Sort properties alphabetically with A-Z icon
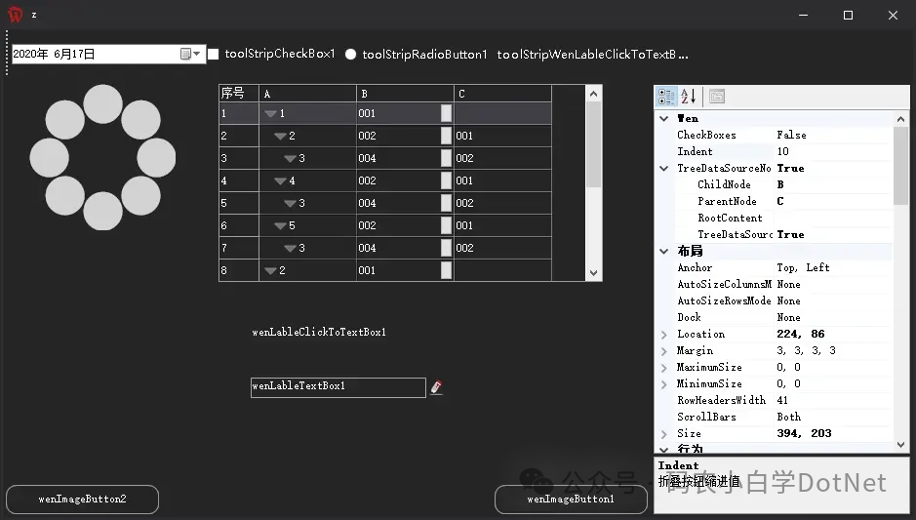The height and width of the screenshot is (520, 916). point(689,96)
